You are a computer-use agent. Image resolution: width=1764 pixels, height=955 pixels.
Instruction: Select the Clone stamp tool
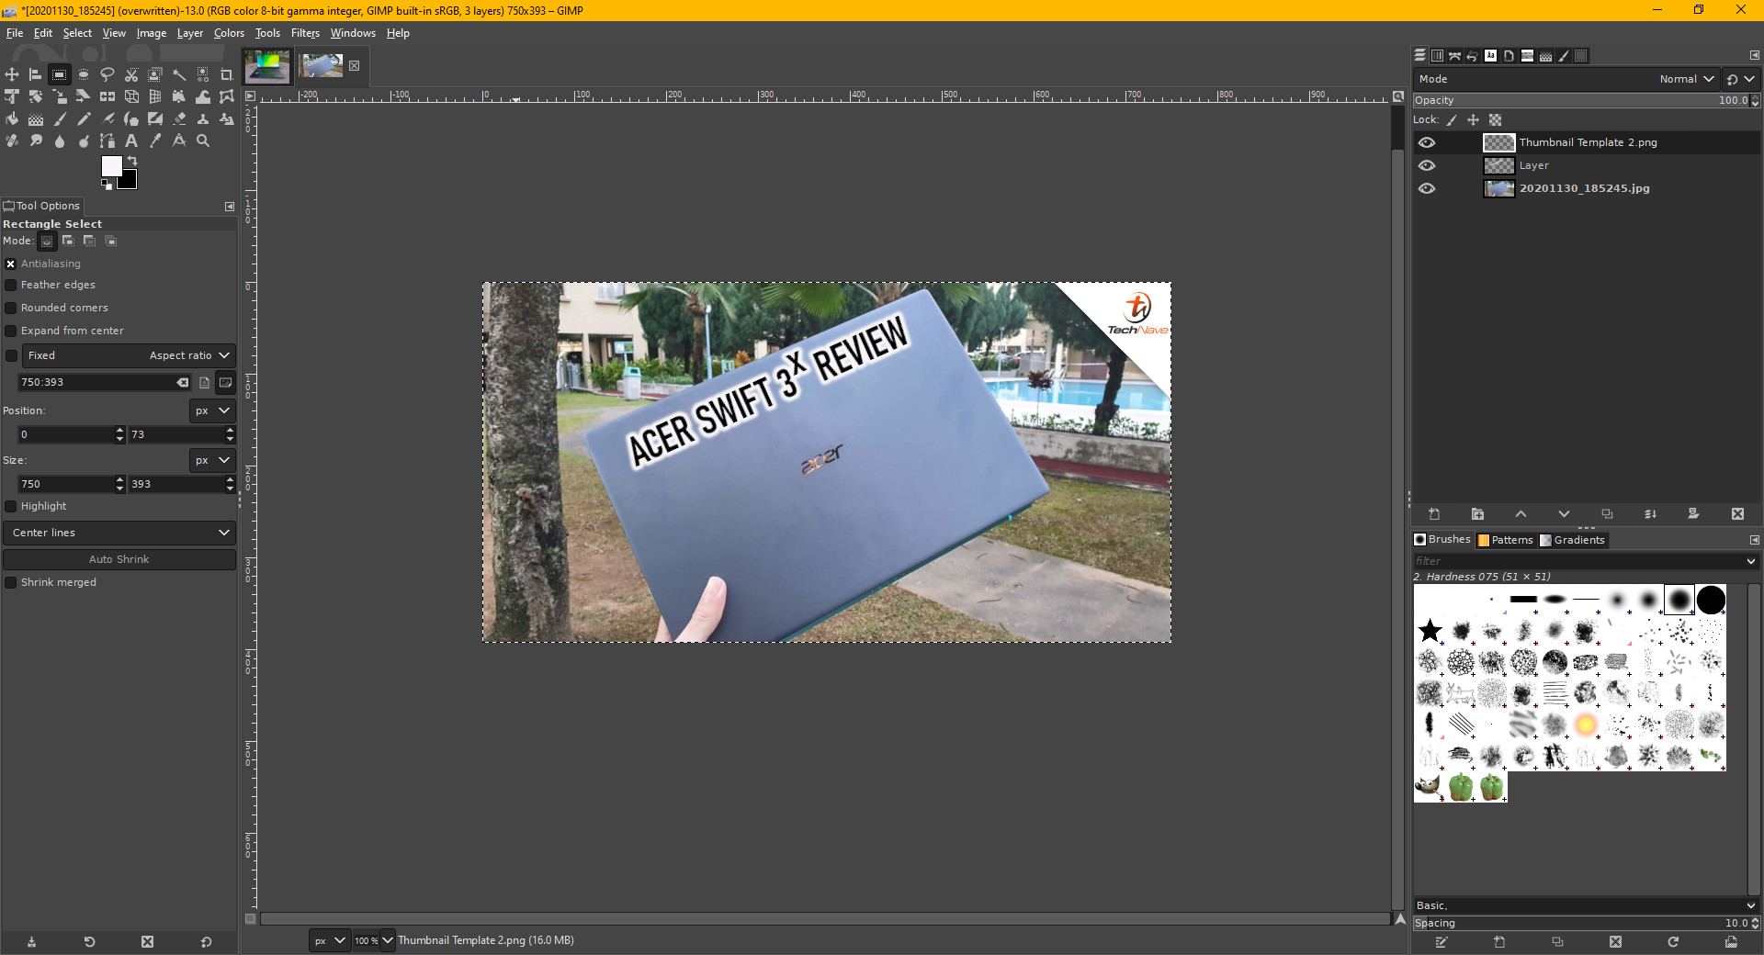(203, 118)
